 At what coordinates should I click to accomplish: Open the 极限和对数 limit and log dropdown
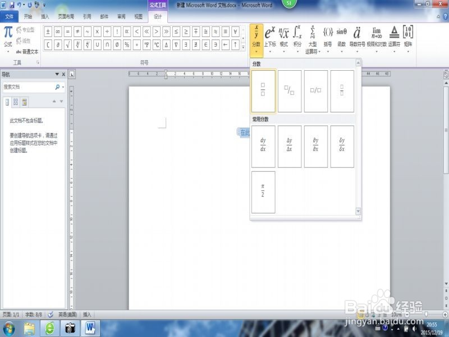[x=377, y=39]
